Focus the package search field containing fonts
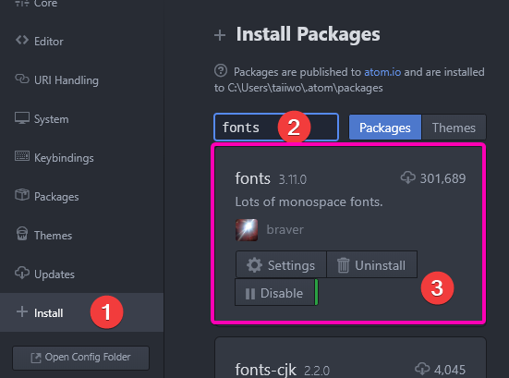This screenshot has height=378, width=509. point(276,127)
